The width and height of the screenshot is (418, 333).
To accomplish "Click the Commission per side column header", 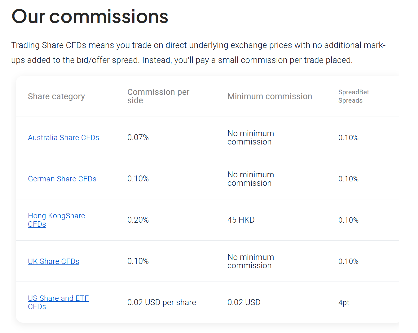I will click(x=158, y=96).
